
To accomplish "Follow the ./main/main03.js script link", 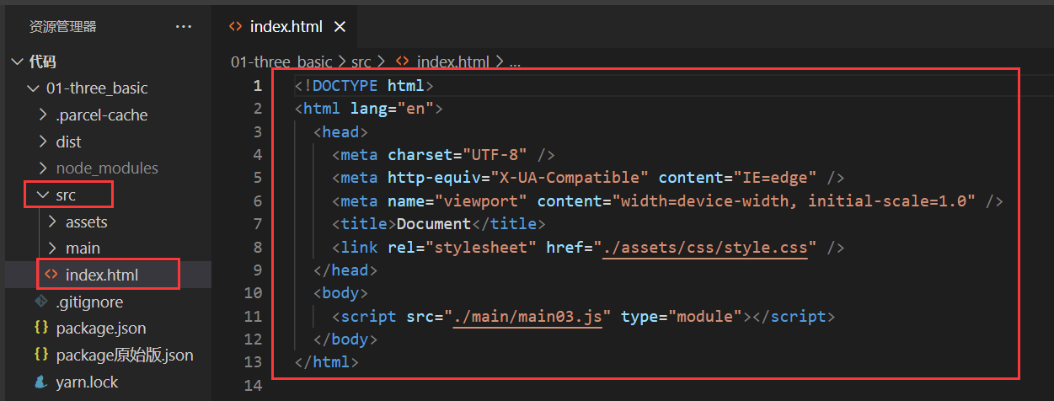I will pos(527,317).
